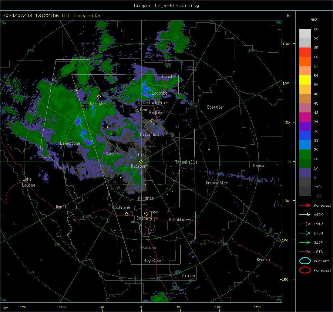333x312 pixels.
Task: Click the purple storm cell northwest of Limestone
Action: coord(78,121)
